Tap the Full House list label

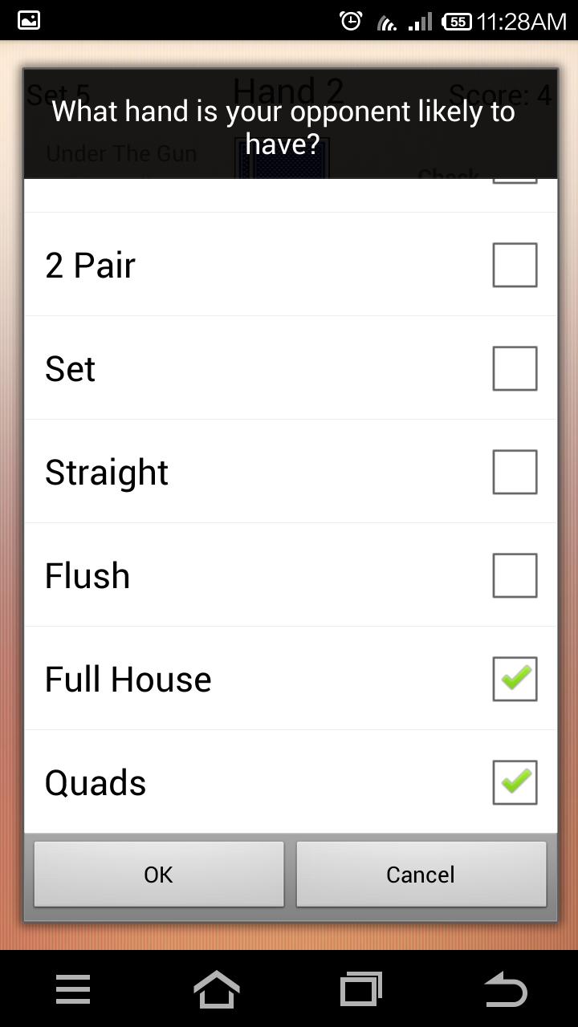coord(128,680)
